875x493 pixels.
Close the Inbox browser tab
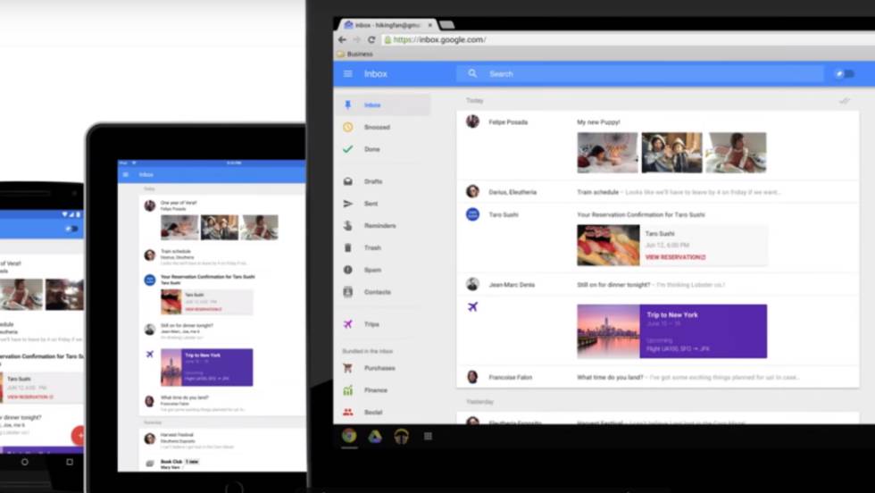coord(429,25)
